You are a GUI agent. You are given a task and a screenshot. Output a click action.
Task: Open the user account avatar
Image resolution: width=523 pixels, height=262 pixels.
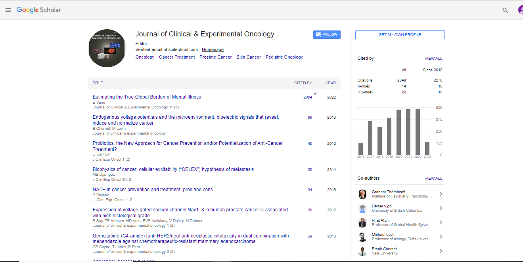coord(520,10)
